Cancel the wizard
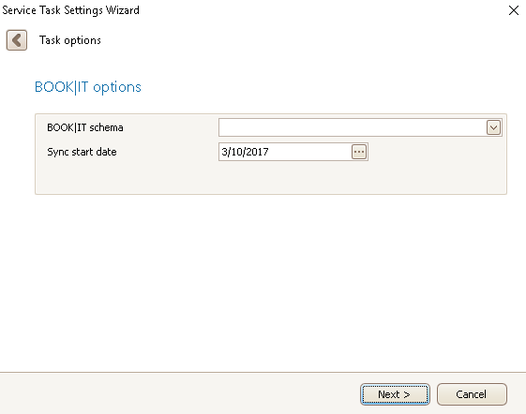Image resolution: width=526 pixels, height=414 pixels. pyautogui.click(x=472, y=394)
